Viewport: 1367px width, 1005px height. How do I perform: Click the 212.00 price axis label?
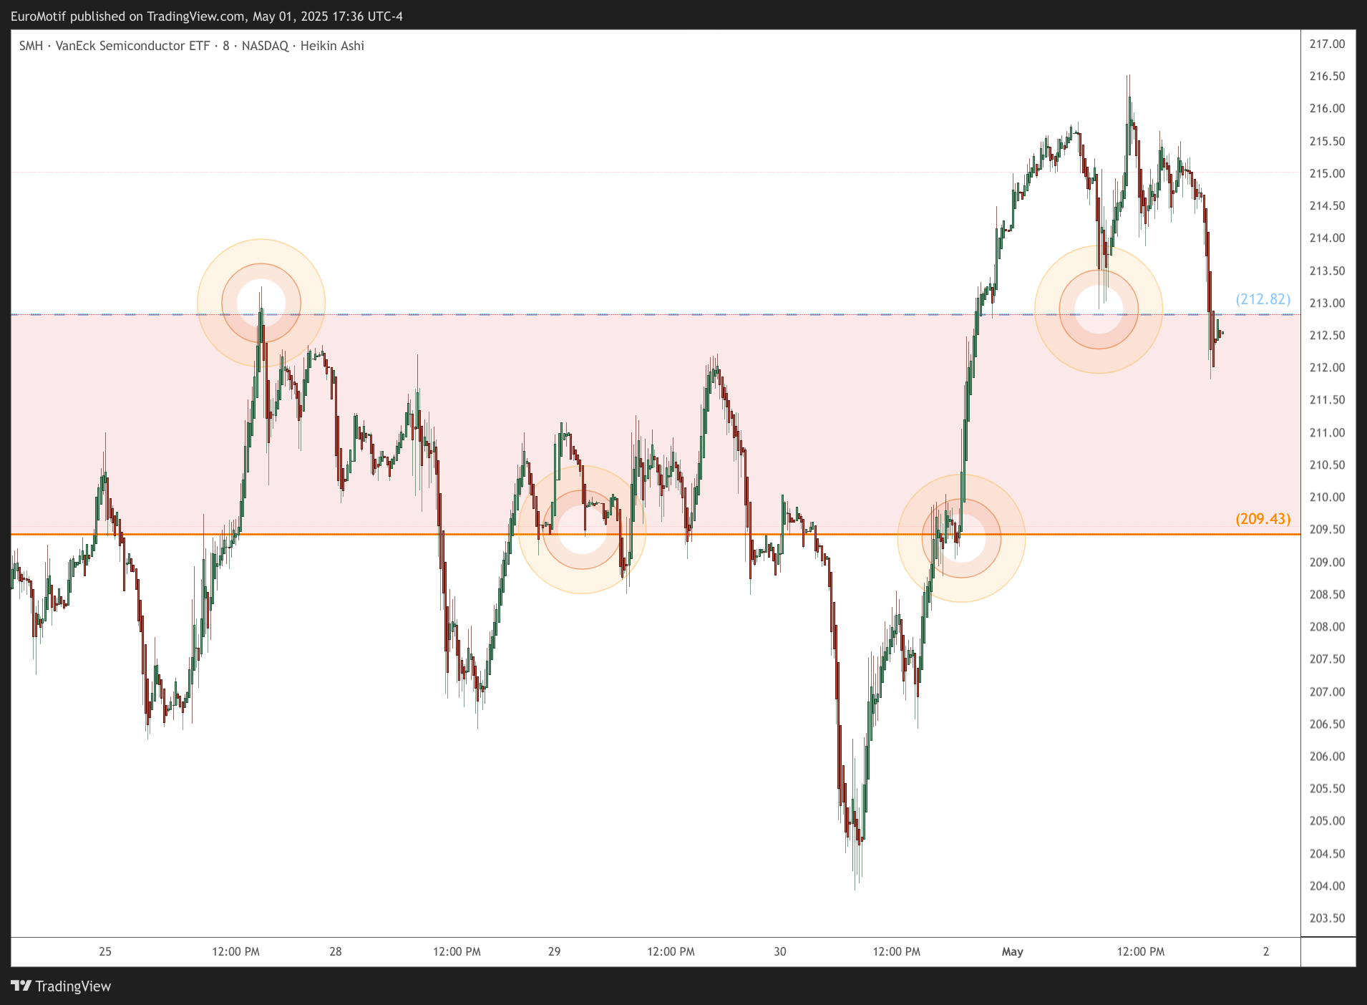tap(1327, 367)
